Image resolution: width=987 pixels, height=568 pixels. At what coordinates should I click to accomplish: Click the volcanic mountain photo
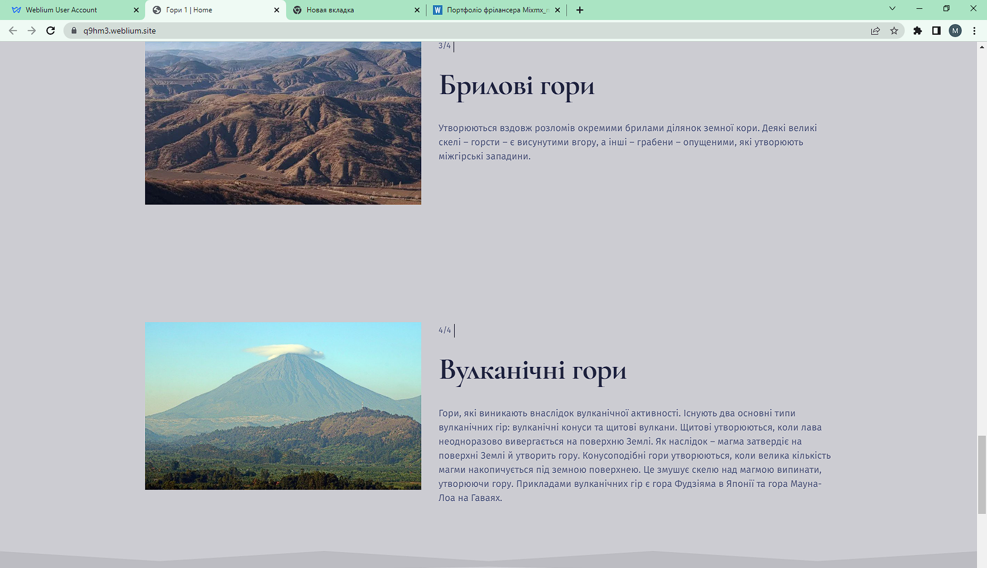click(283, 406)
